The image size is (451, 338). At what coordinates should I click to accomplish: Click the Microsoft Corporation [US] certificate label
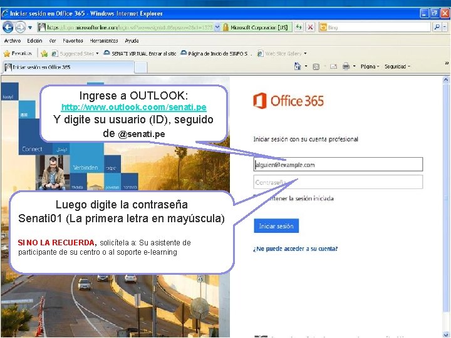[259, 28]
